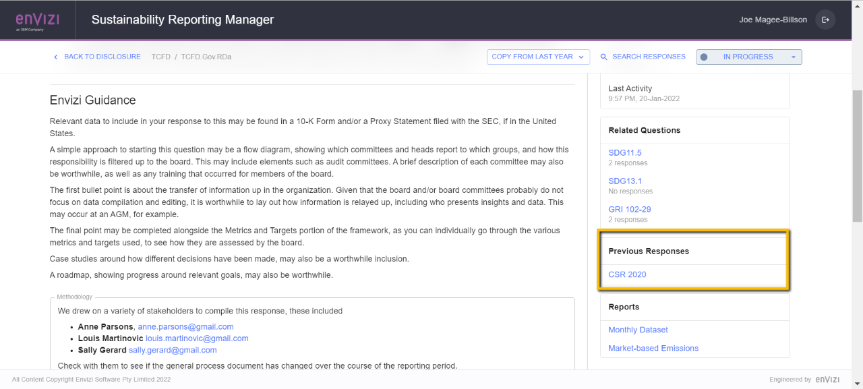Click the search magnifier icon

point(604,57)
